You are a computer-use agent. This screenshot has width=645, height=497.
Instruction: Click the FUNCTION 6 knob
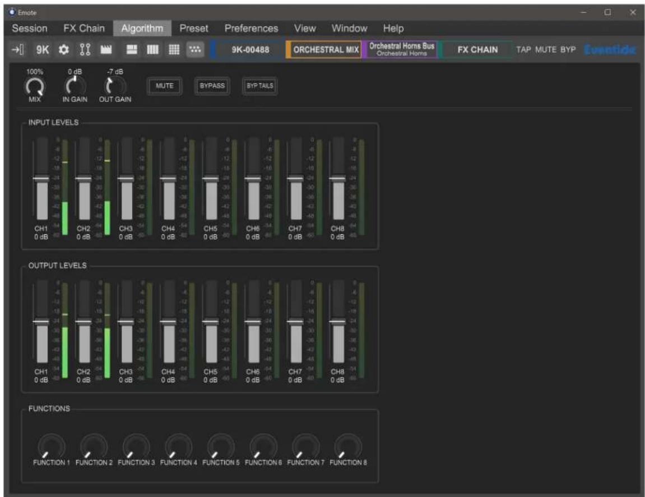263,446
